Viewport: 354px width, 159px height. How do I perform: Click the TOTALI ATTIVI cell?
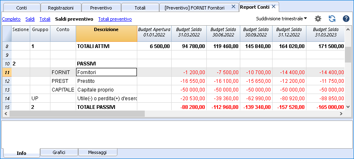106,46
